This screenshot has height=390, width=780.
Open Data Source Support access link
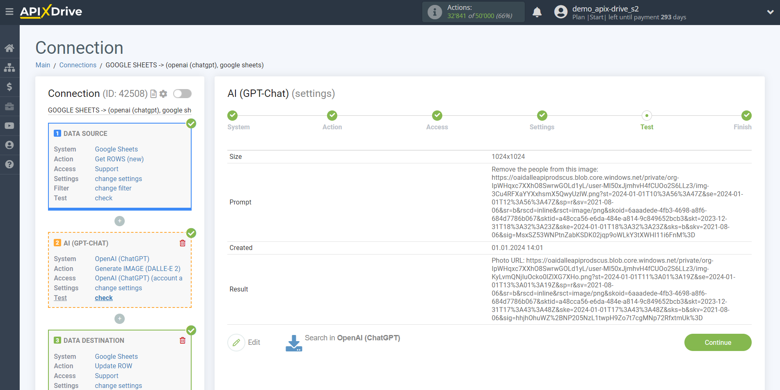point(107,169)
